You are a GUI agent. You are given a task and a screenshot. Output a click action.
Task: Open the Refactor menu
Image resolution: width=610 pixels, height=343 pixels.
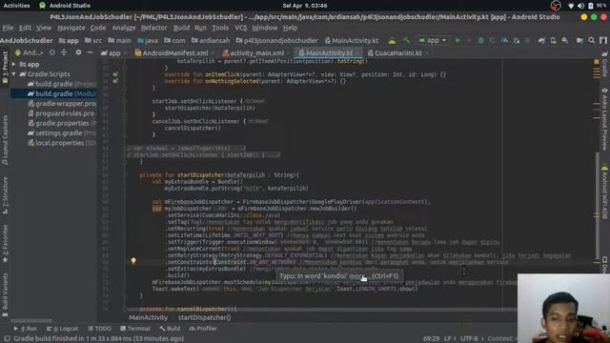pyautogui.click(x=153, y=28)
